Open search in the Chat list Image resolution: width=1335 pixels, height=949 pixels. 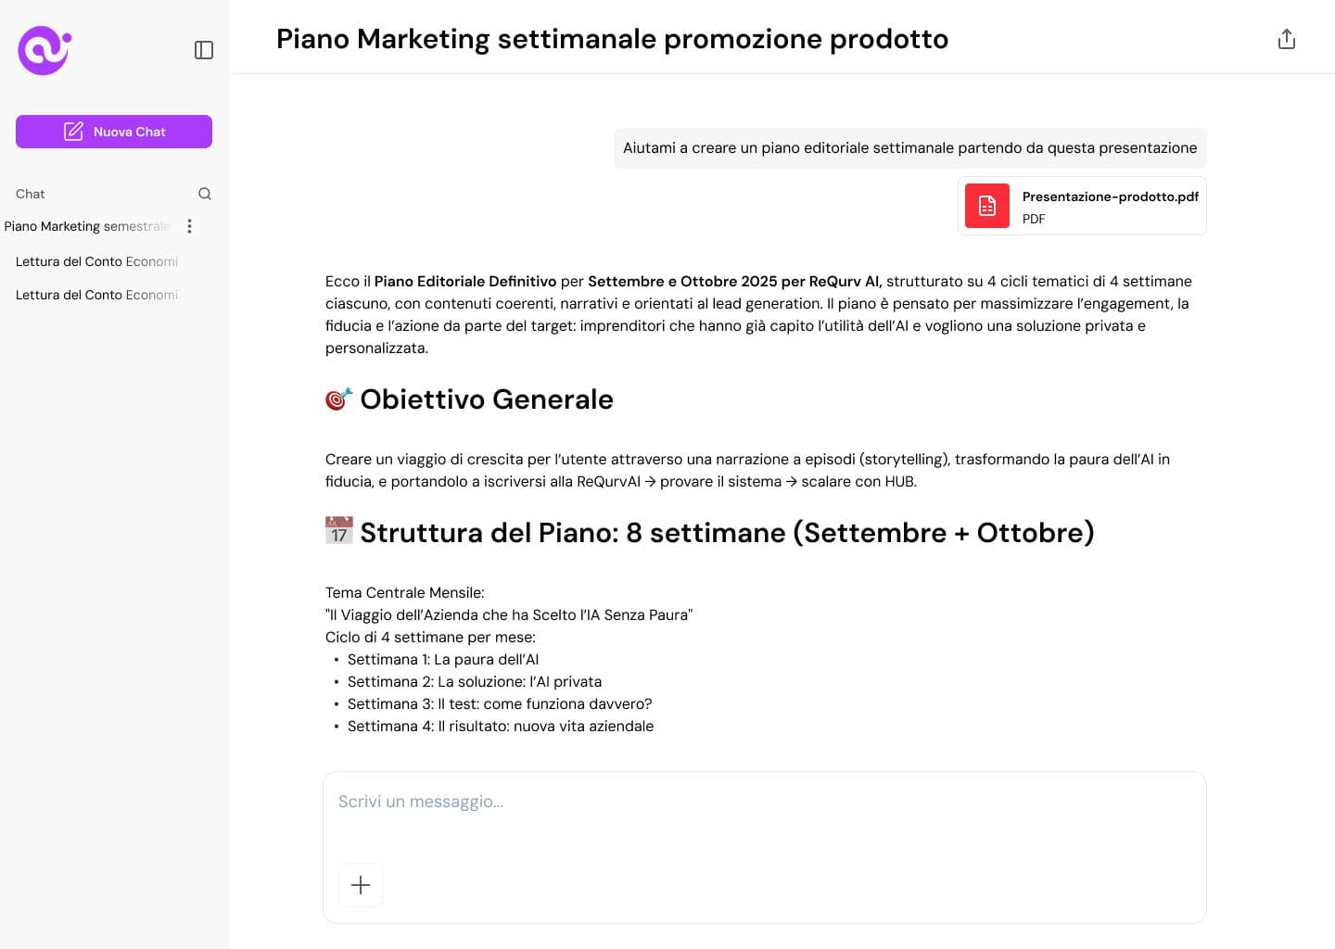coord(205,194)
